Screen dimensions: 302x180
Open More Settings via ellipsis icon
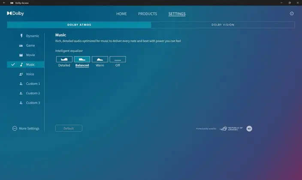15,129
